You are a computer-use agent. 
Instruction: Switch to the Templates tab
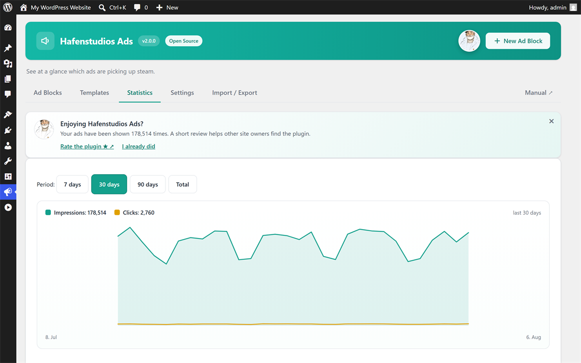click(x=94, y=93)
